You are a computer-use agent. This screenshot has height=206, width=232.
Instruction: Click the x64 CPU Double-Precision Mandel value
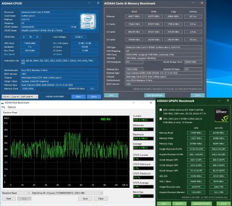(x=219, y=192)
